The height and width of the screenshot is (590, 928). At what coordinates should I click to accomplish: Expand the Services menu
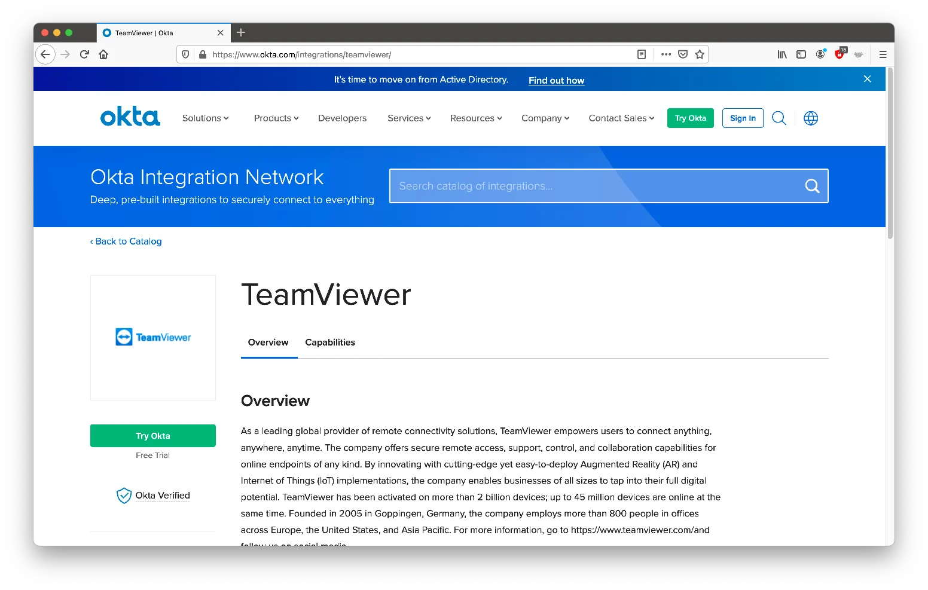tap(409, 118)
